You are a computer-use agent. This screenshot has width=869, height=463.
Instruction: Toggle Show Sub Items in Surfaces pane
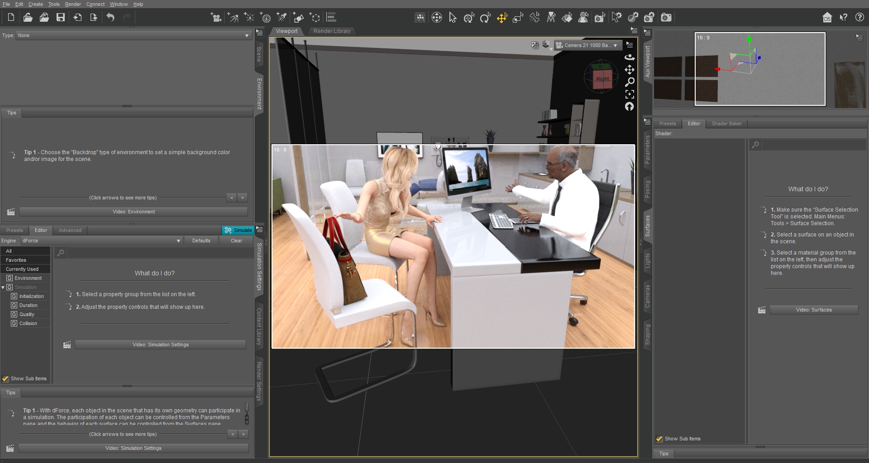tap(659, 439)
